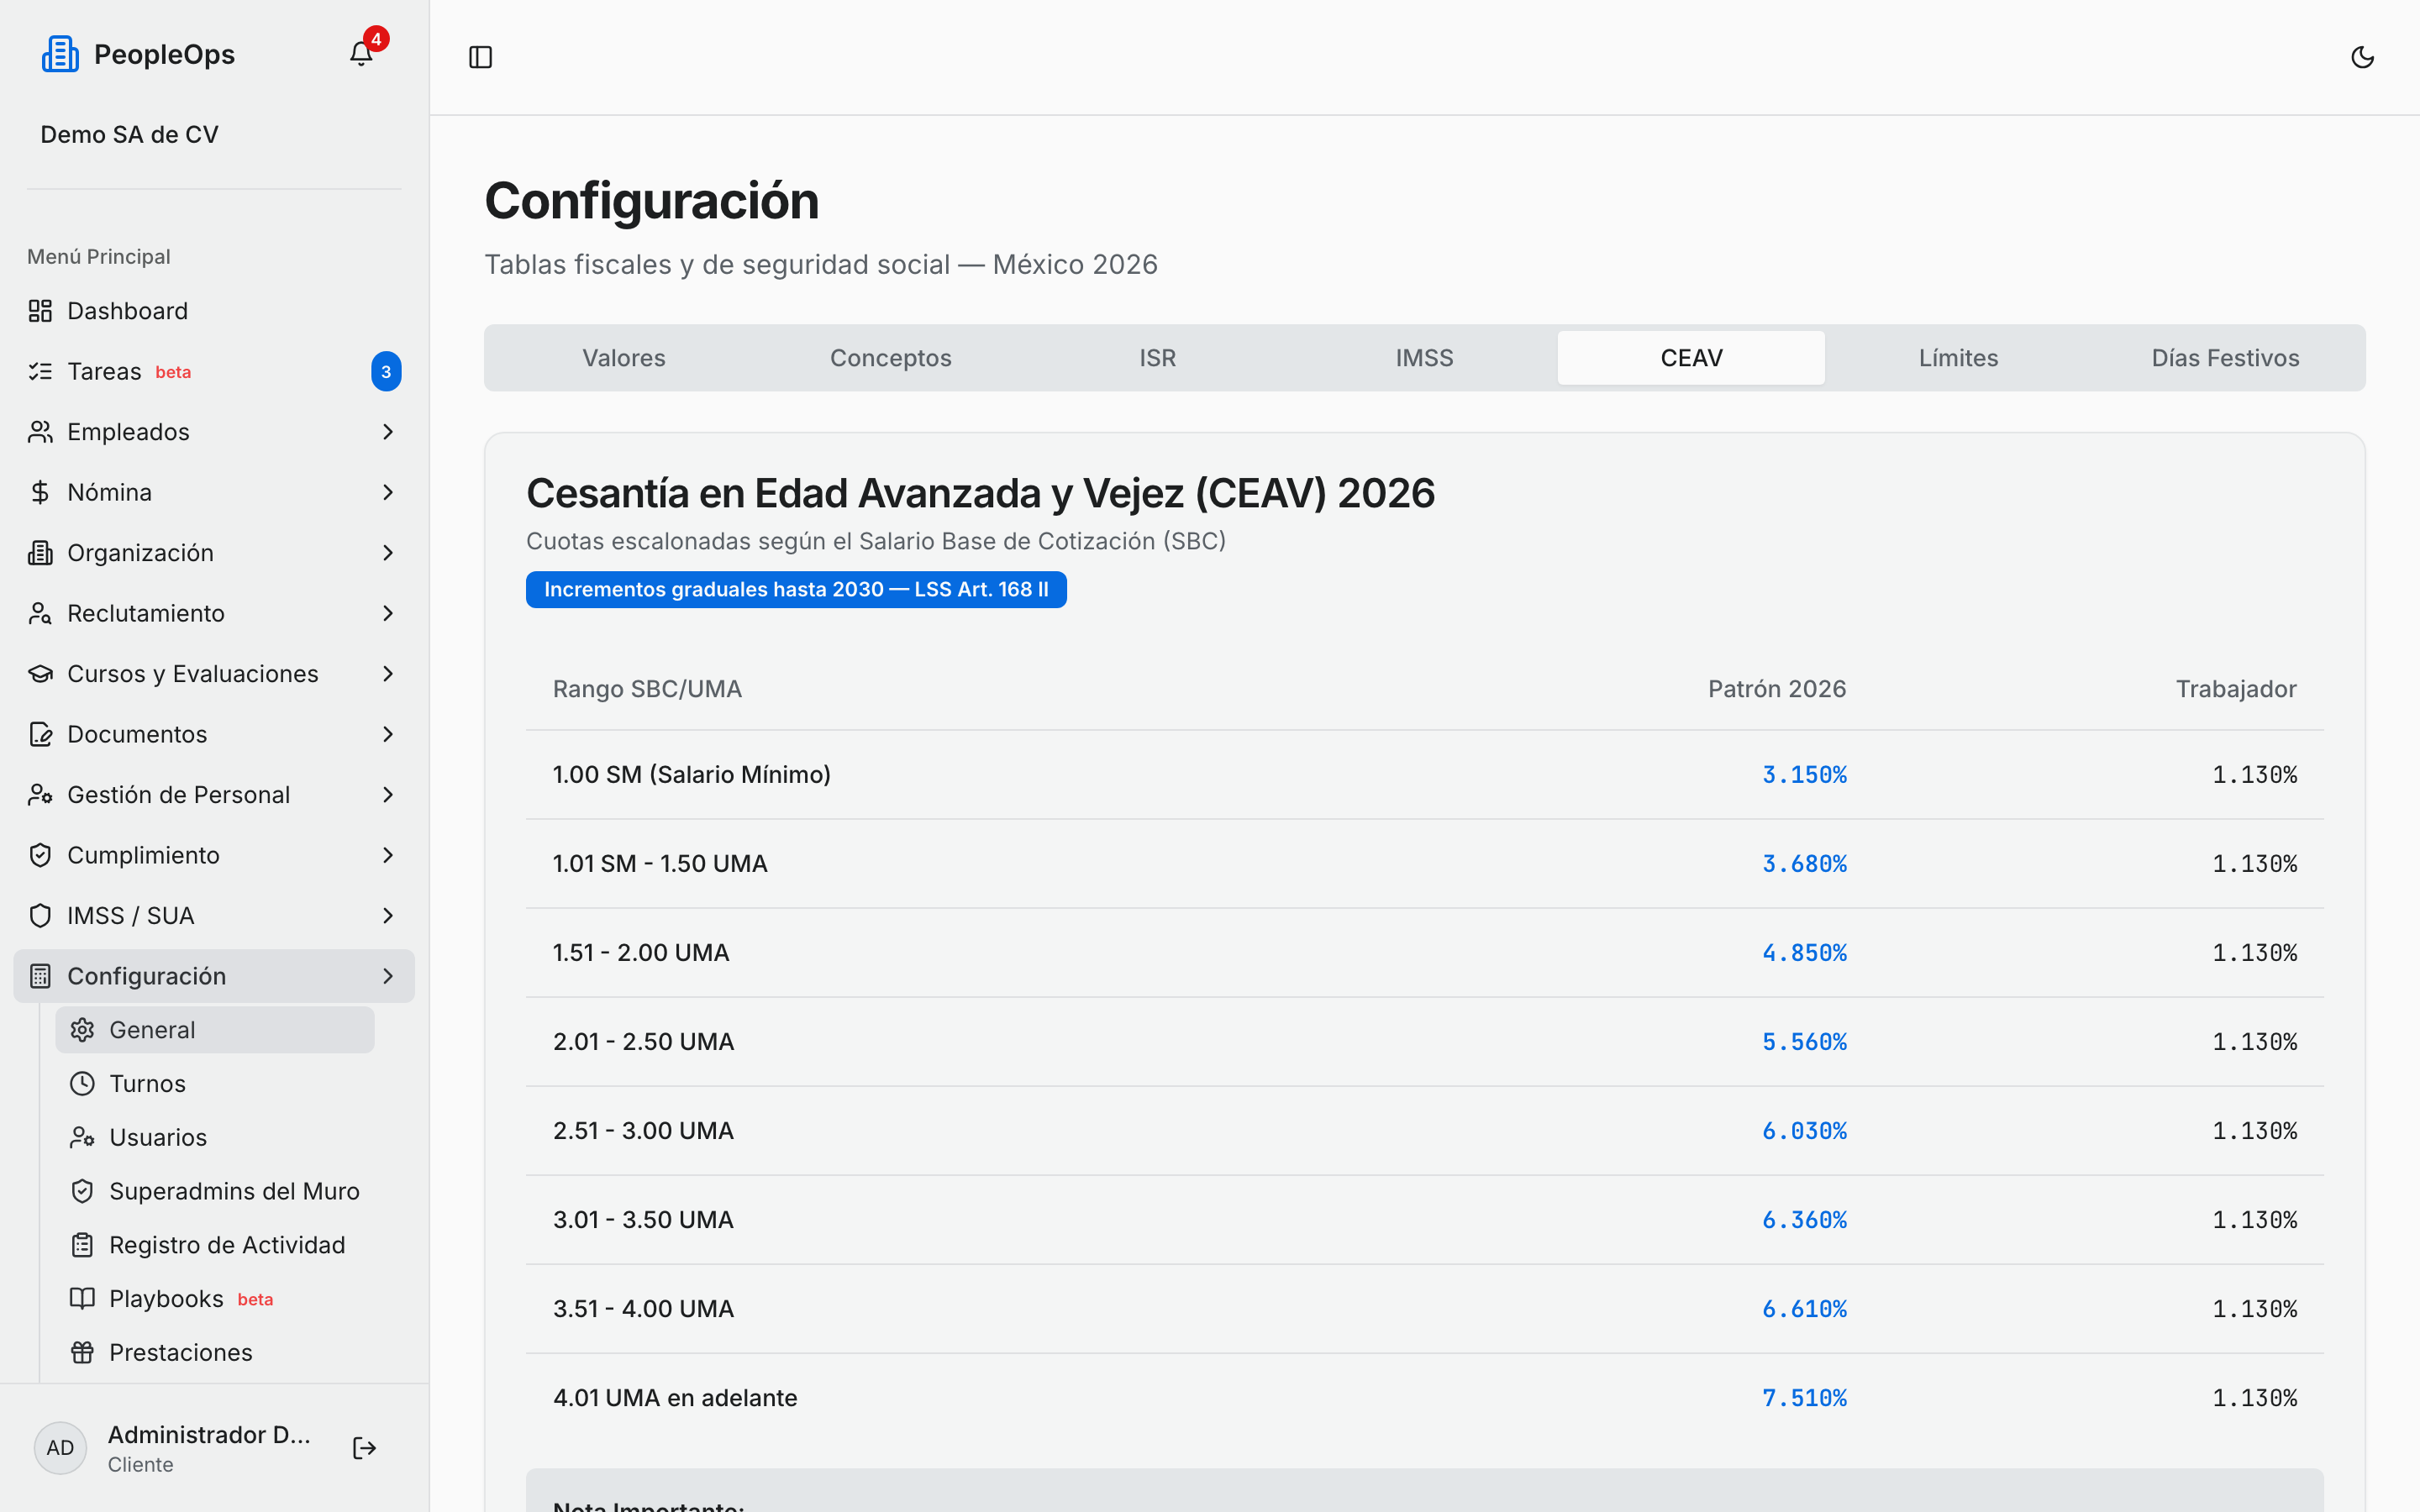Toggle dark mode with the moon icon

[x=2362, y=57]
